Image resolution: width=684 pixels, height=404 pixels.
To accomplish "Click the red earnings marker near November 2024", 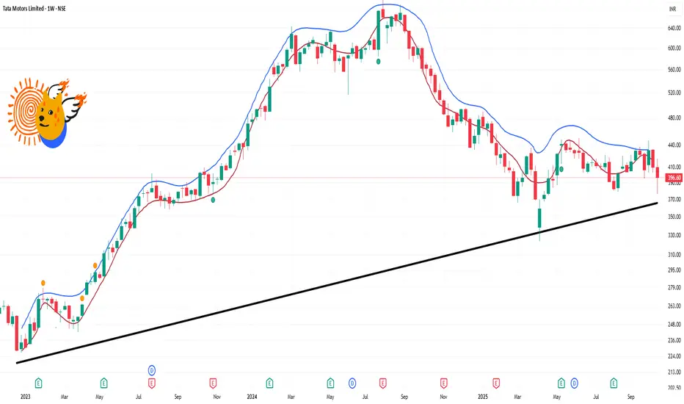I will click(x=444, y=383).
